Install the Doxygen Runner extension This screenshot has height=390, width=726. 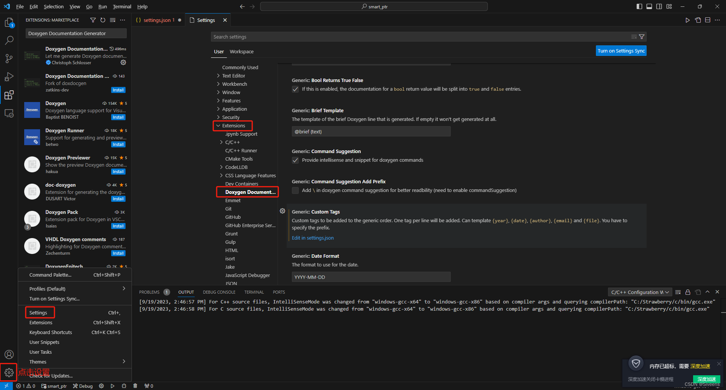coord(118,144)
